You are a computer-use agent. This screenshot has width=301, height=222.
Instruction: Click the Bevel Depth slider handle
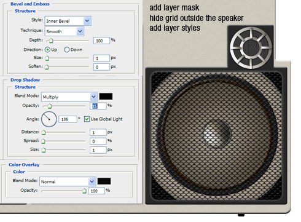tap(51, 41)
